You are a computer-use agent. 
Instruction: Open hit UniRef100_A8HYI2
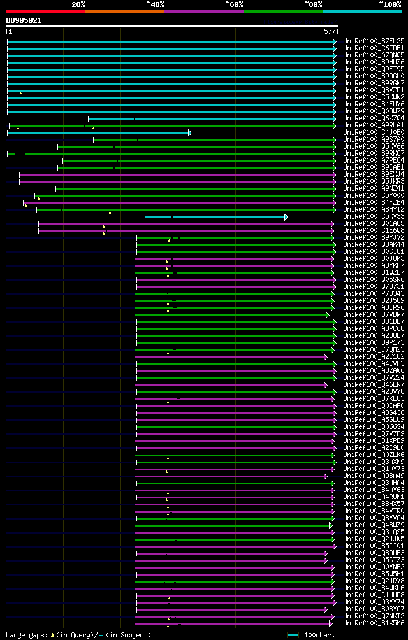point(374,210)
